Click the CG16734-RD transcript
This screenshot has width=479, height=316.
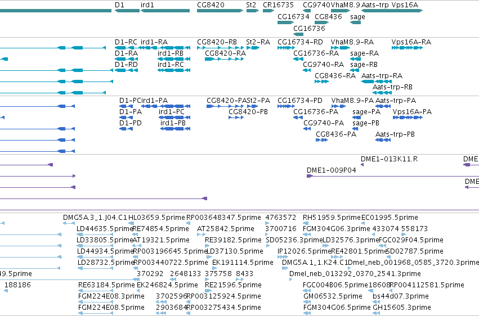click(x=286, y=48)
